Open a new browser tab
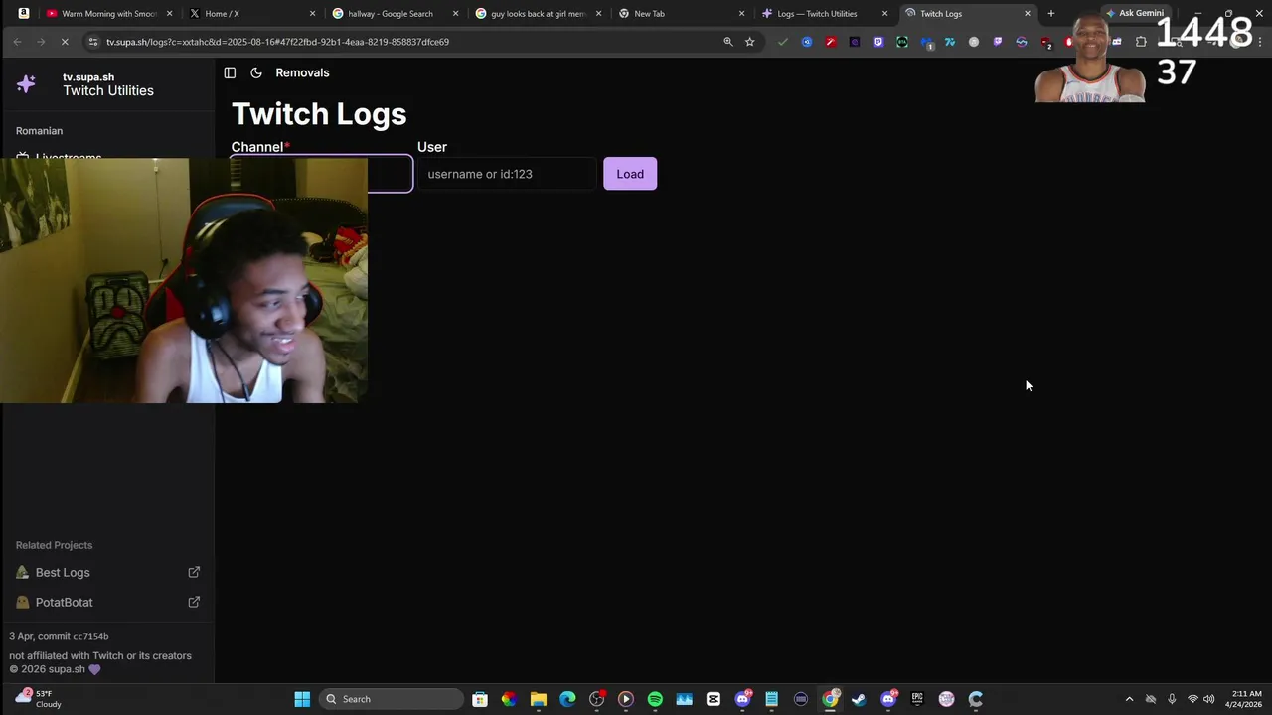Image resolution: width=1272 pixels, height=715 pixels. click(x=1051, y=14)
